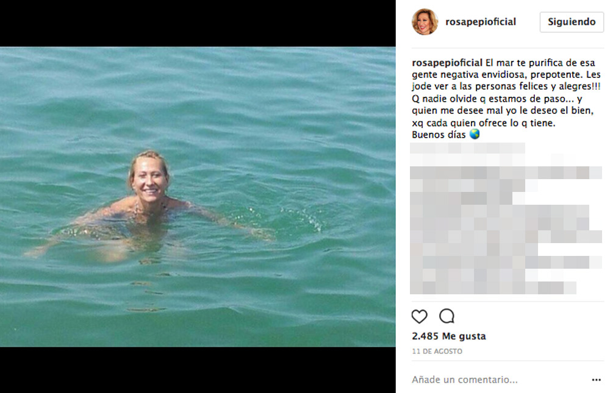Click the globe emoji after Buenos días
The image size is (610, 393).
475,135
